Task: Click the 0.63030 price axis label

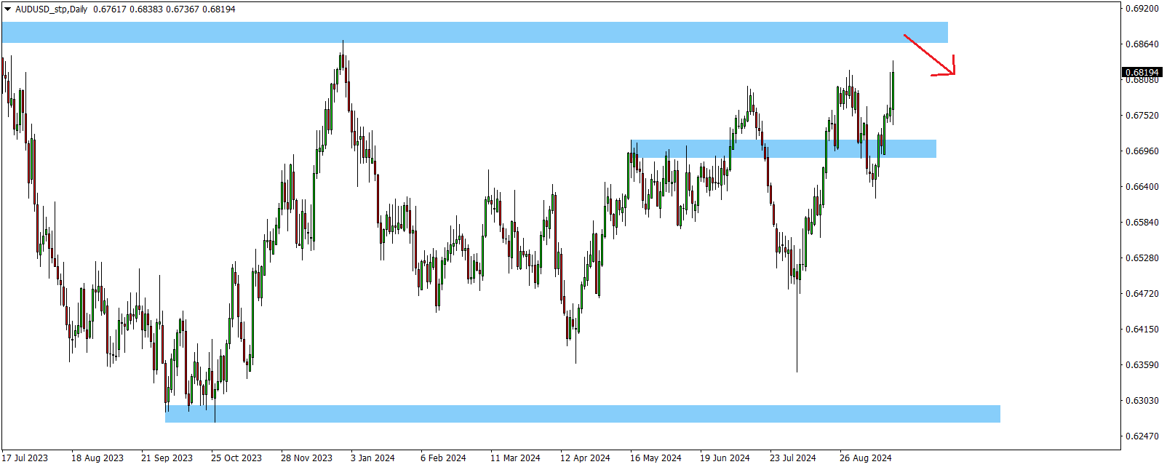Action: (x=1142, y=401)
